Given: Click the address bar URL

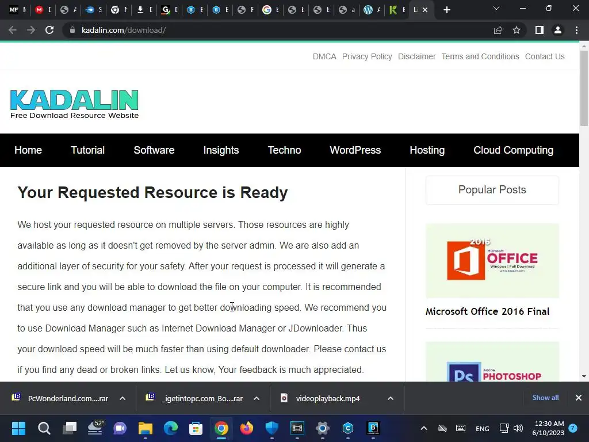Looking at the screenshot, I should click(x=124, y=30).
